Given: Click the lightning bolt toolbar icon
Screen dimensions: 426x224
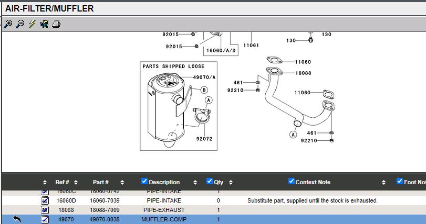Looking at the screenshot, I should 32,24.
